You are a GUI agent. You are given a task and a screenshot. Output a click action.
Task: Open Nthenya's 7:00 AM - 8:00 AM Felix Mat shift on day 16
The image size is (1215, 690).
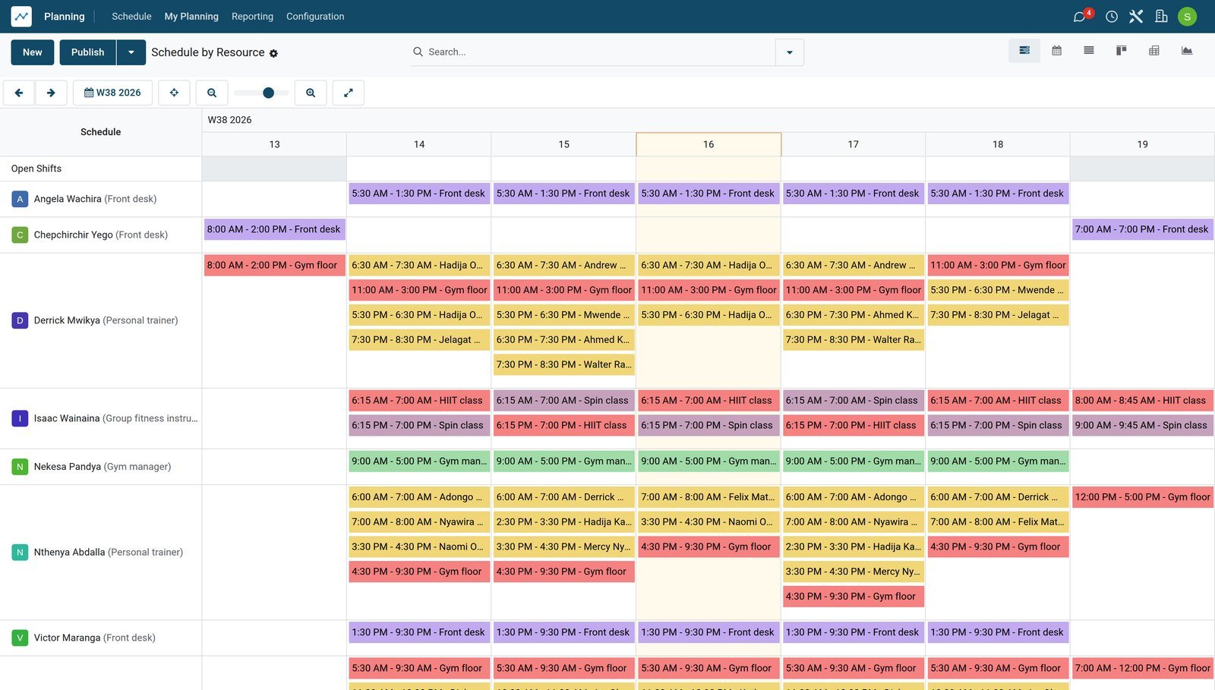point(708,497)
